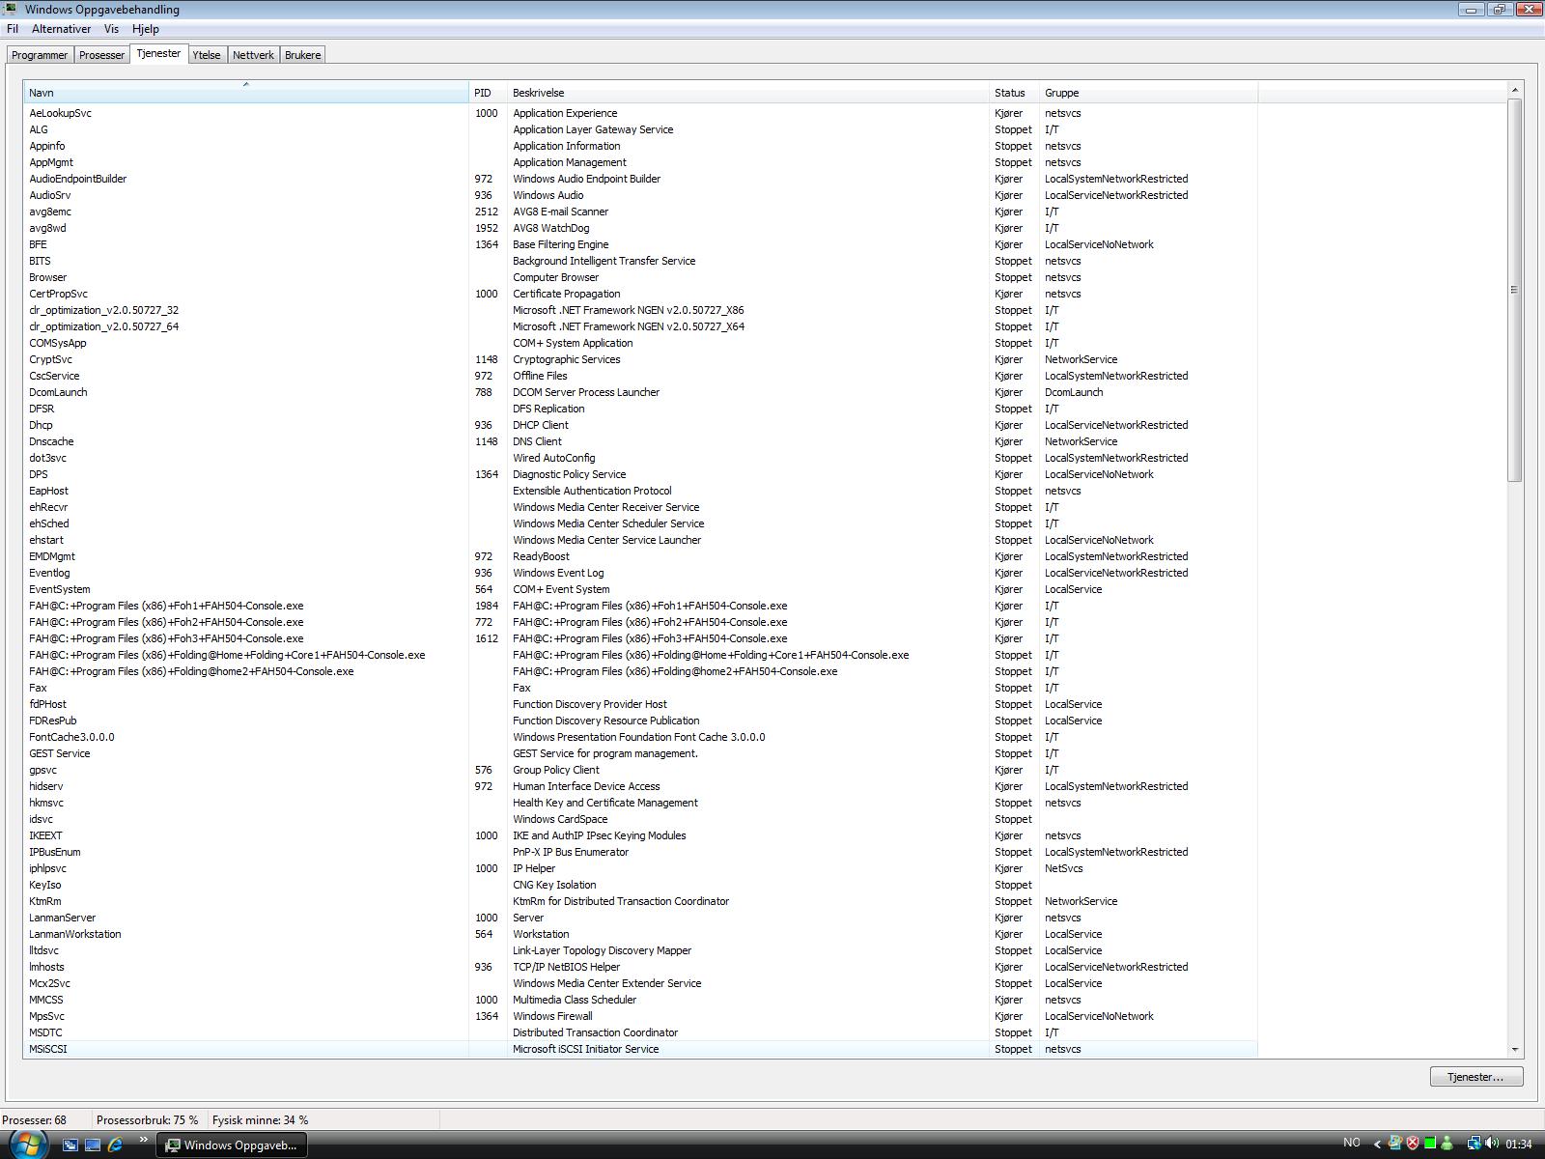Switch to the Prosesser tab
Viewport: 1545px width, 1159px height.
point(101,55)
